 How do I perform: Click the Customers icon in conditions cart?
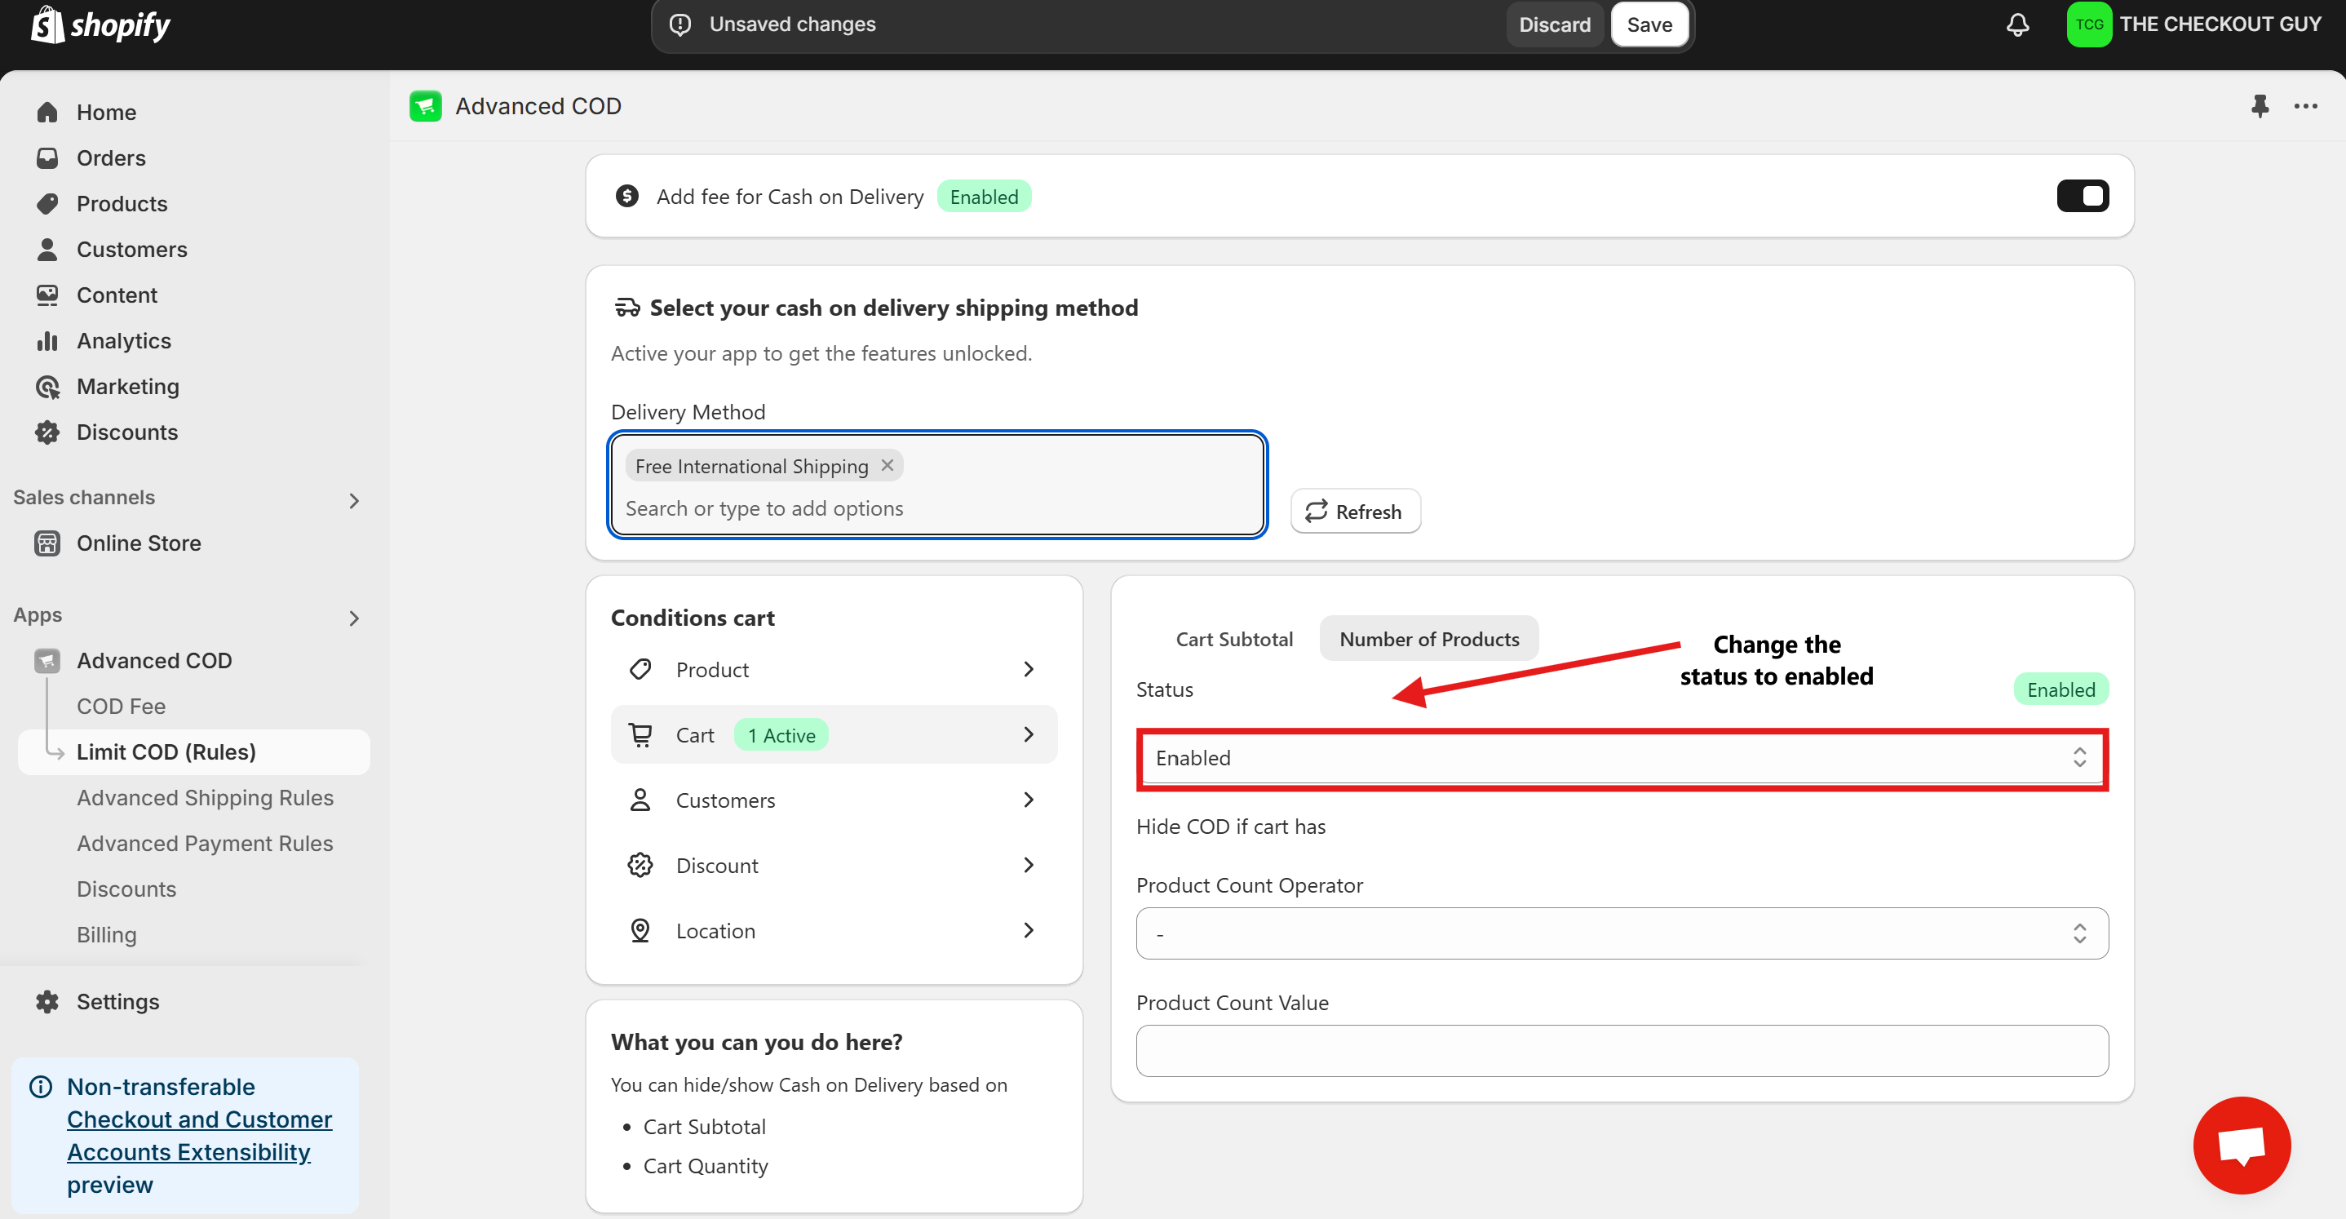(x=640, y=800)
